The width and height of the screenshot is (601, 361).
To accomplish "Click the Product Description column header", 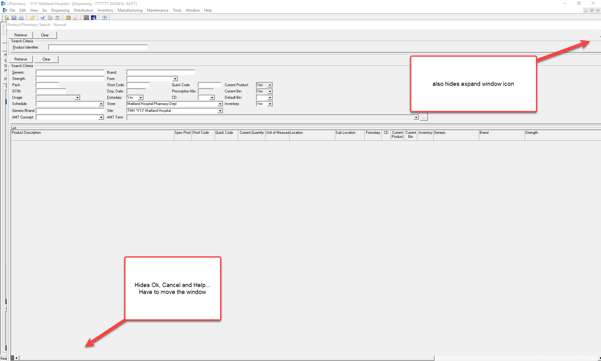I will coord(92,135).
